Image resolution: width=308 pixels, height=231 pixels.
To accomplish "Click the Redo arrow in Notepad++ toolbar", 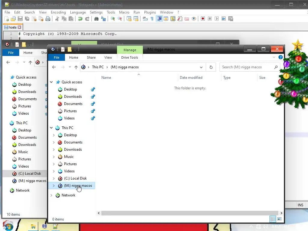I will [x=87, y=19].
